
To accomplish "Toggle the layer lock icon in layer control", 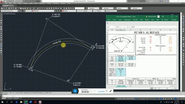I will point(31,11).
